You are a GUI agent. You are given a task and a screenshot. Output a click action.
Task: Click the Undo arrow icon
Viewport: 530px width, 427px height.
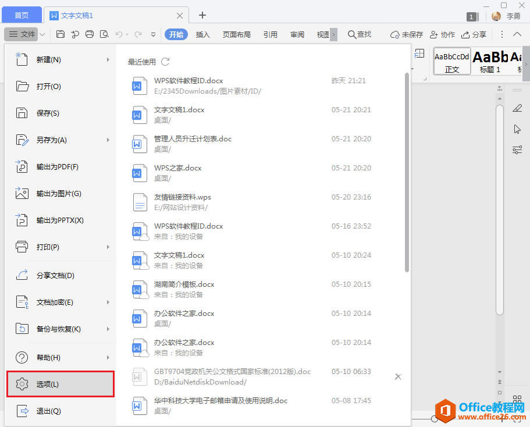tap(119, 34)
